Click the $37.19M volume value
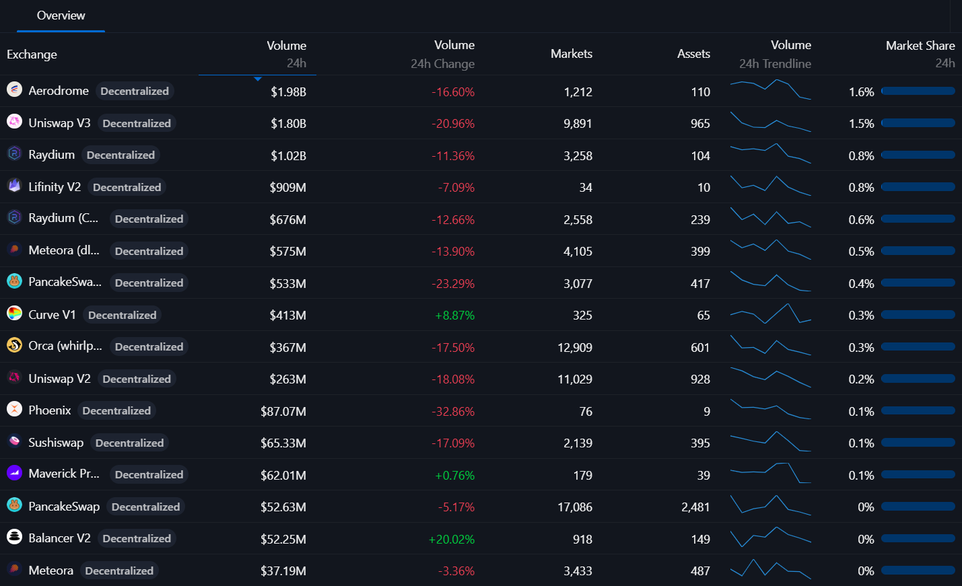Image resolution: width=962 pixels, height=586 pixels. [x=283, y=571]
